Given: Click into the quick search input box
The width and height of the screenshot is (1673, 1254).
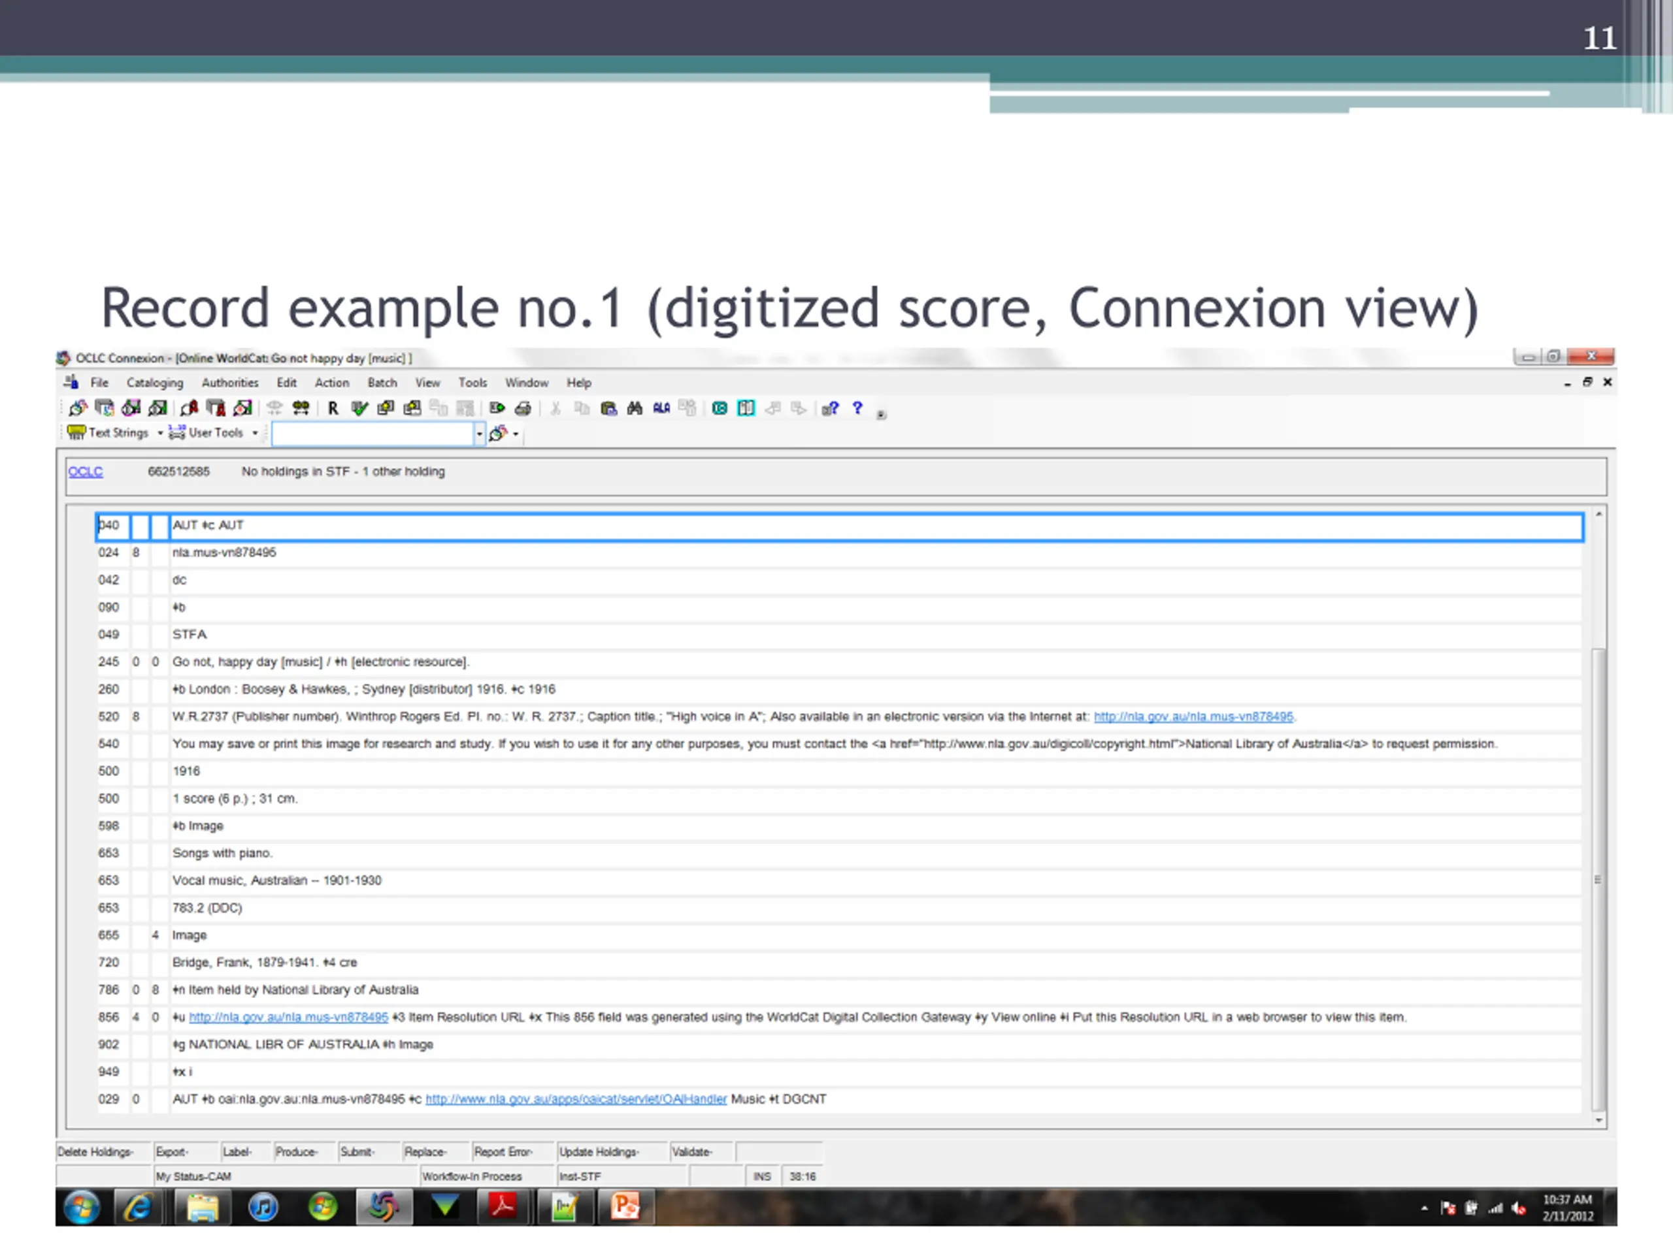Looking at the screenshot, I should [373, 434].
